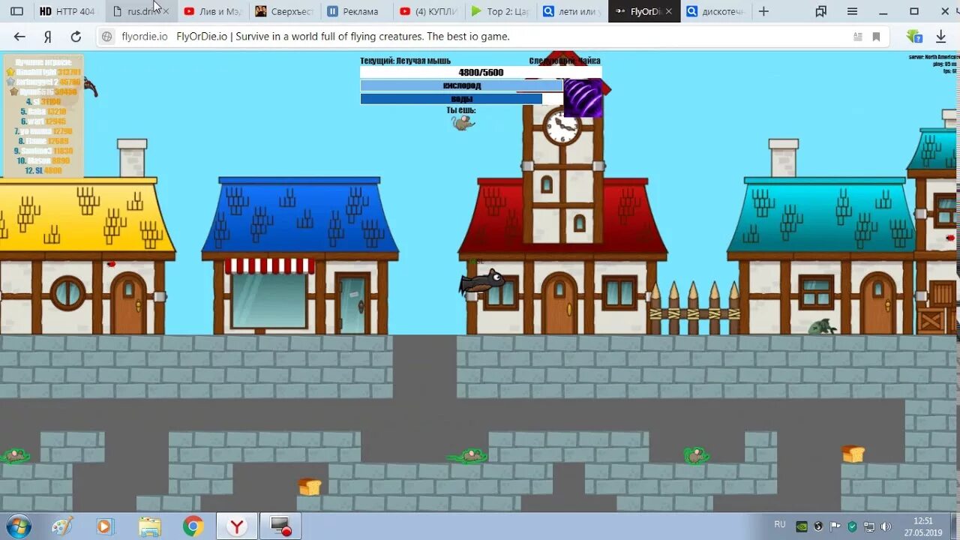Click the воды water bar
The width and height of the screenshot is (960, 540).
[461, 98]
